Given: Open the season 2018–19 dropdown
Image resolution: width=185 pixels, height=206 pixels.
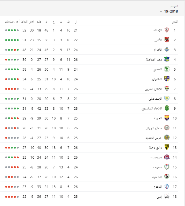Looking at the screenshot, I should point(169,11).
